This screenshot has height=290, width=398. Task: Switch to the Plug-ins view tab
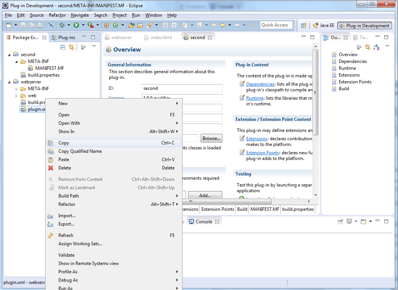point(64,38)
